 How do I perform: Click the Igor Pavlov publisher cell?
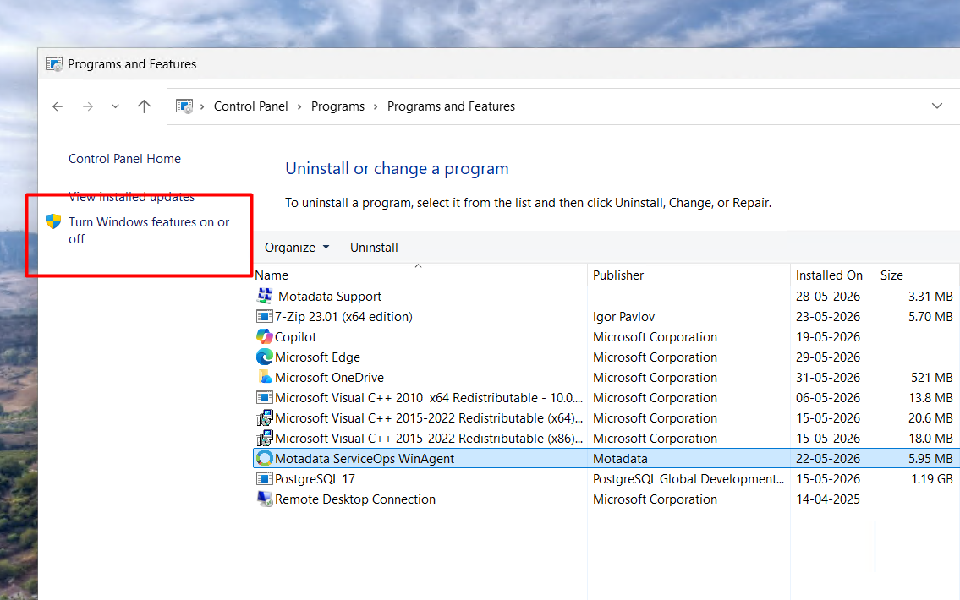click(624, 317)
